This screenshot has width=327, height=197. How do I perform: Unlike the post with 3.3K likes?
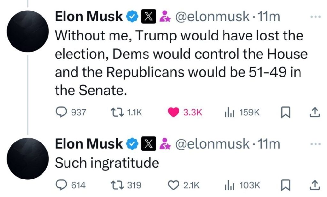(173, 112)
